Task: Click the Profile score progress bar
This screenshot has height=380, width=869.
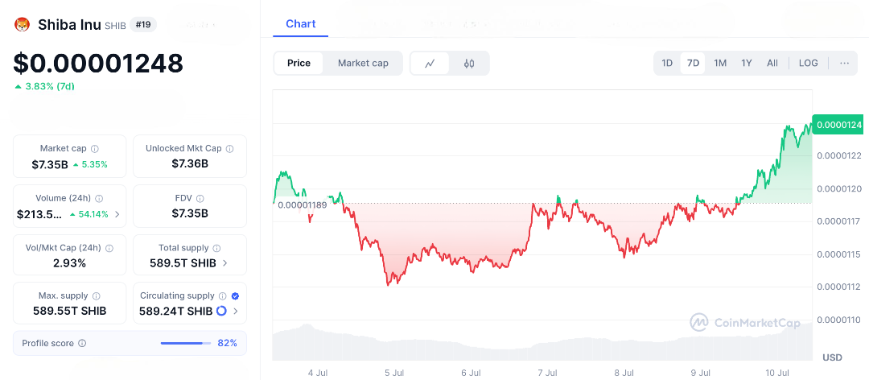Action: 184,344
